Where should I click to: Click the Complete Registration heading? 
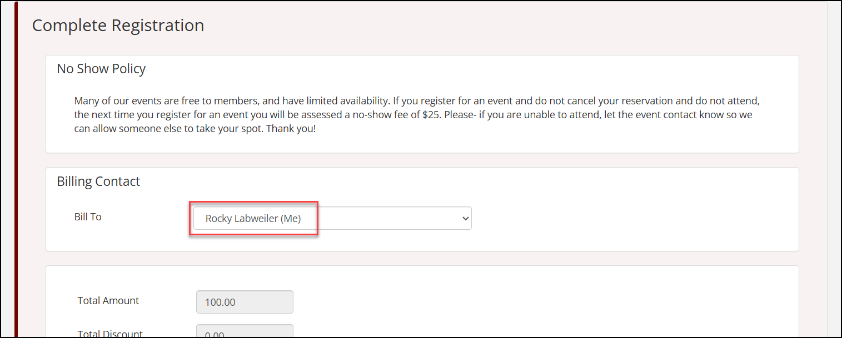tap(118, 26)
